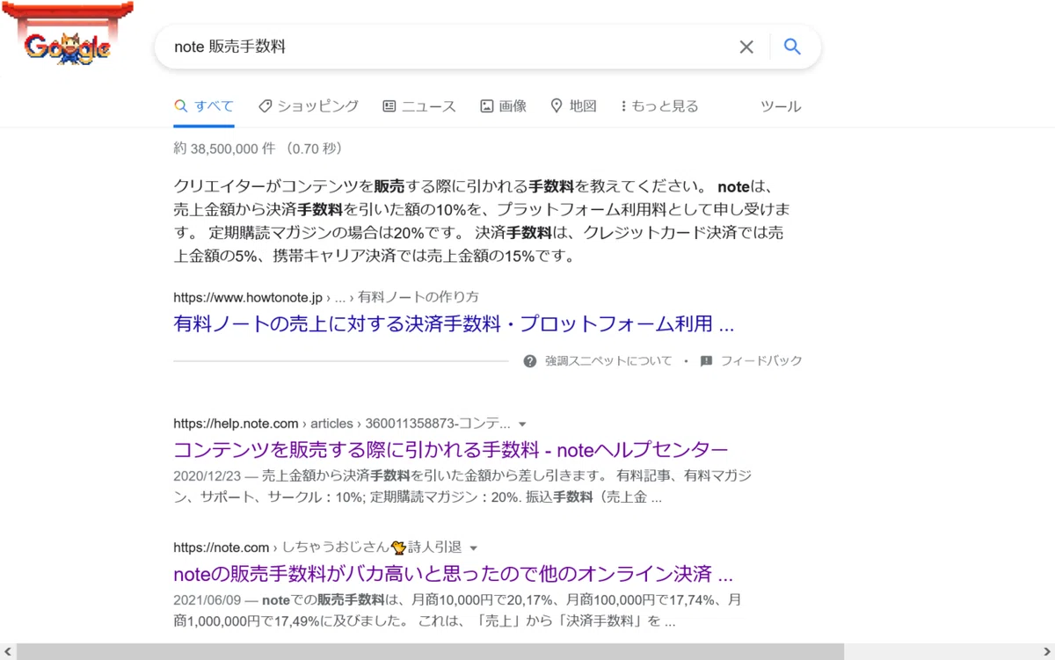The width and height of the screenshot is (1055, 660).
Task: Click the フィードバック icon
Action: (x=706, y=361)
